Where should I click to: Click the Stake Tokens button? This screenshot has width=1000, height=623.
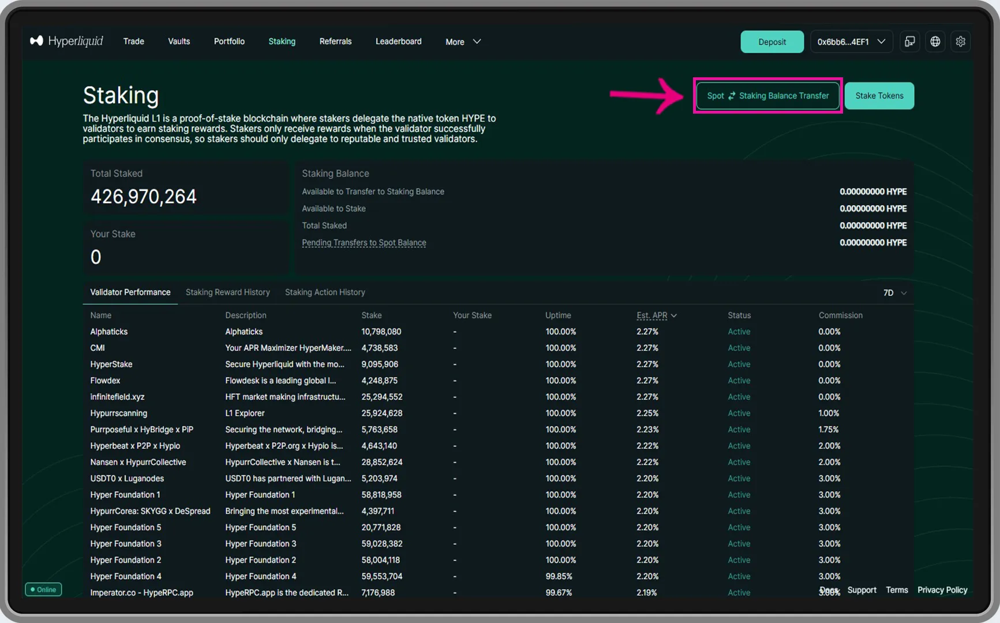[879, 96]
